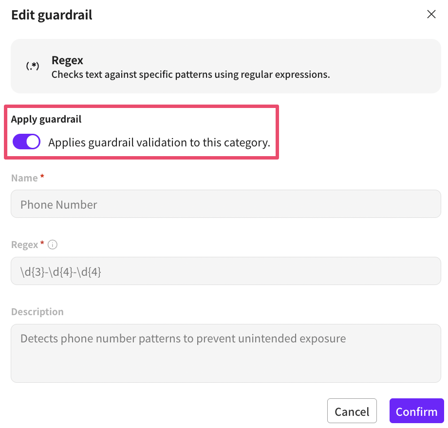
Task: Confirm the guardrail changes
Action: point(416,411)
